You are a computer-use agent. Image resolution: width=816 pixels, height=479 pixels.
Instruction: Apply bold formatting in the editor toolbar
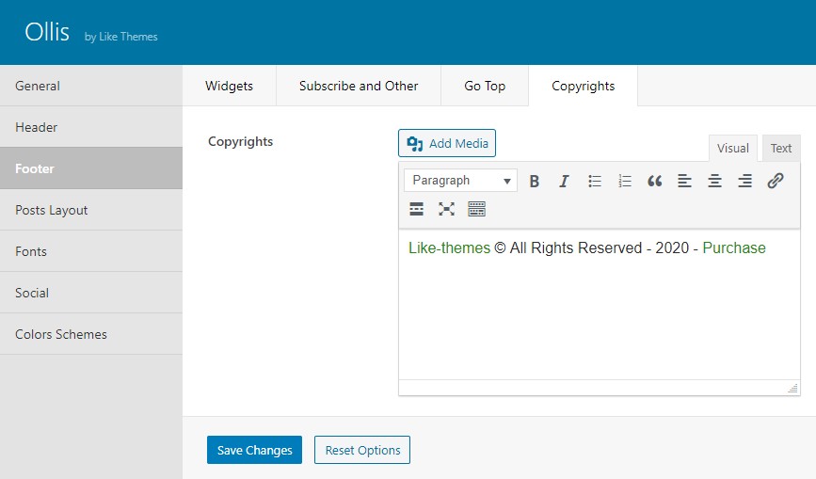coord(534,181)
